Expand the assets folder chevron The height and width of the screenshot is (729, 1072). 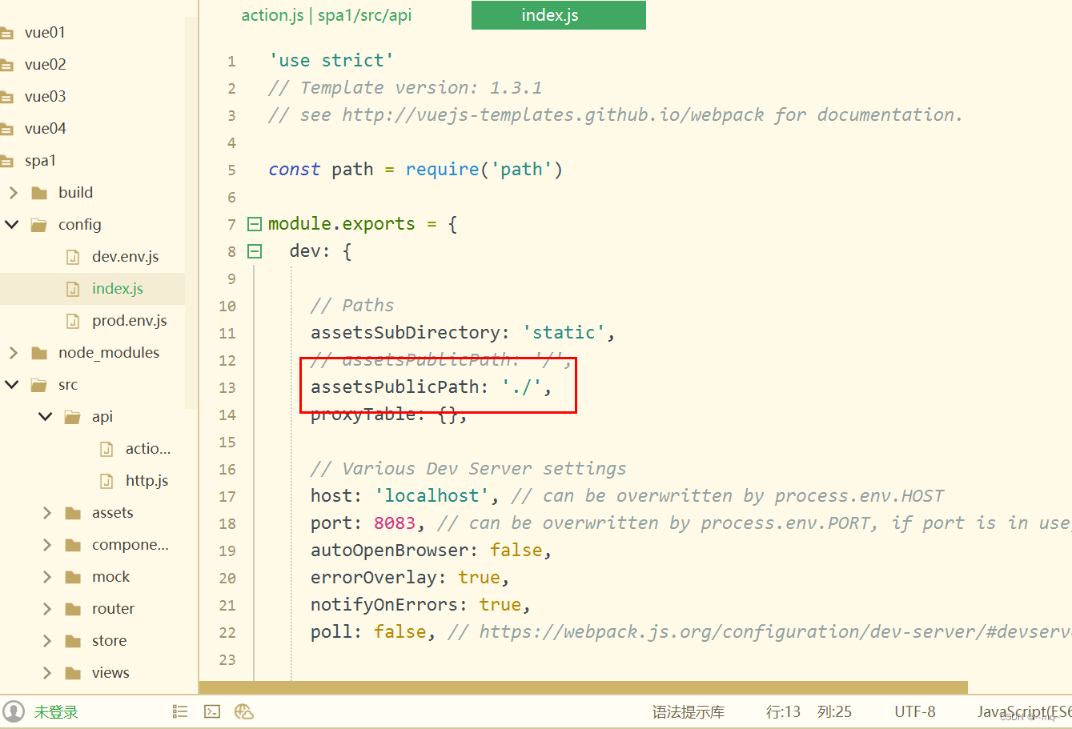coord(46,513)
